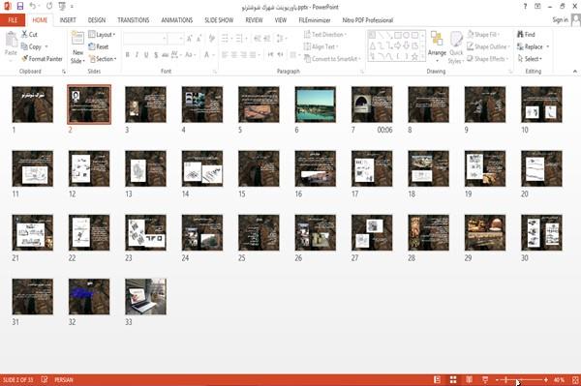The height and width of the screenshot is (386, 581).
Task: Switch to the DESIGN tab
Action: (97, 20)
